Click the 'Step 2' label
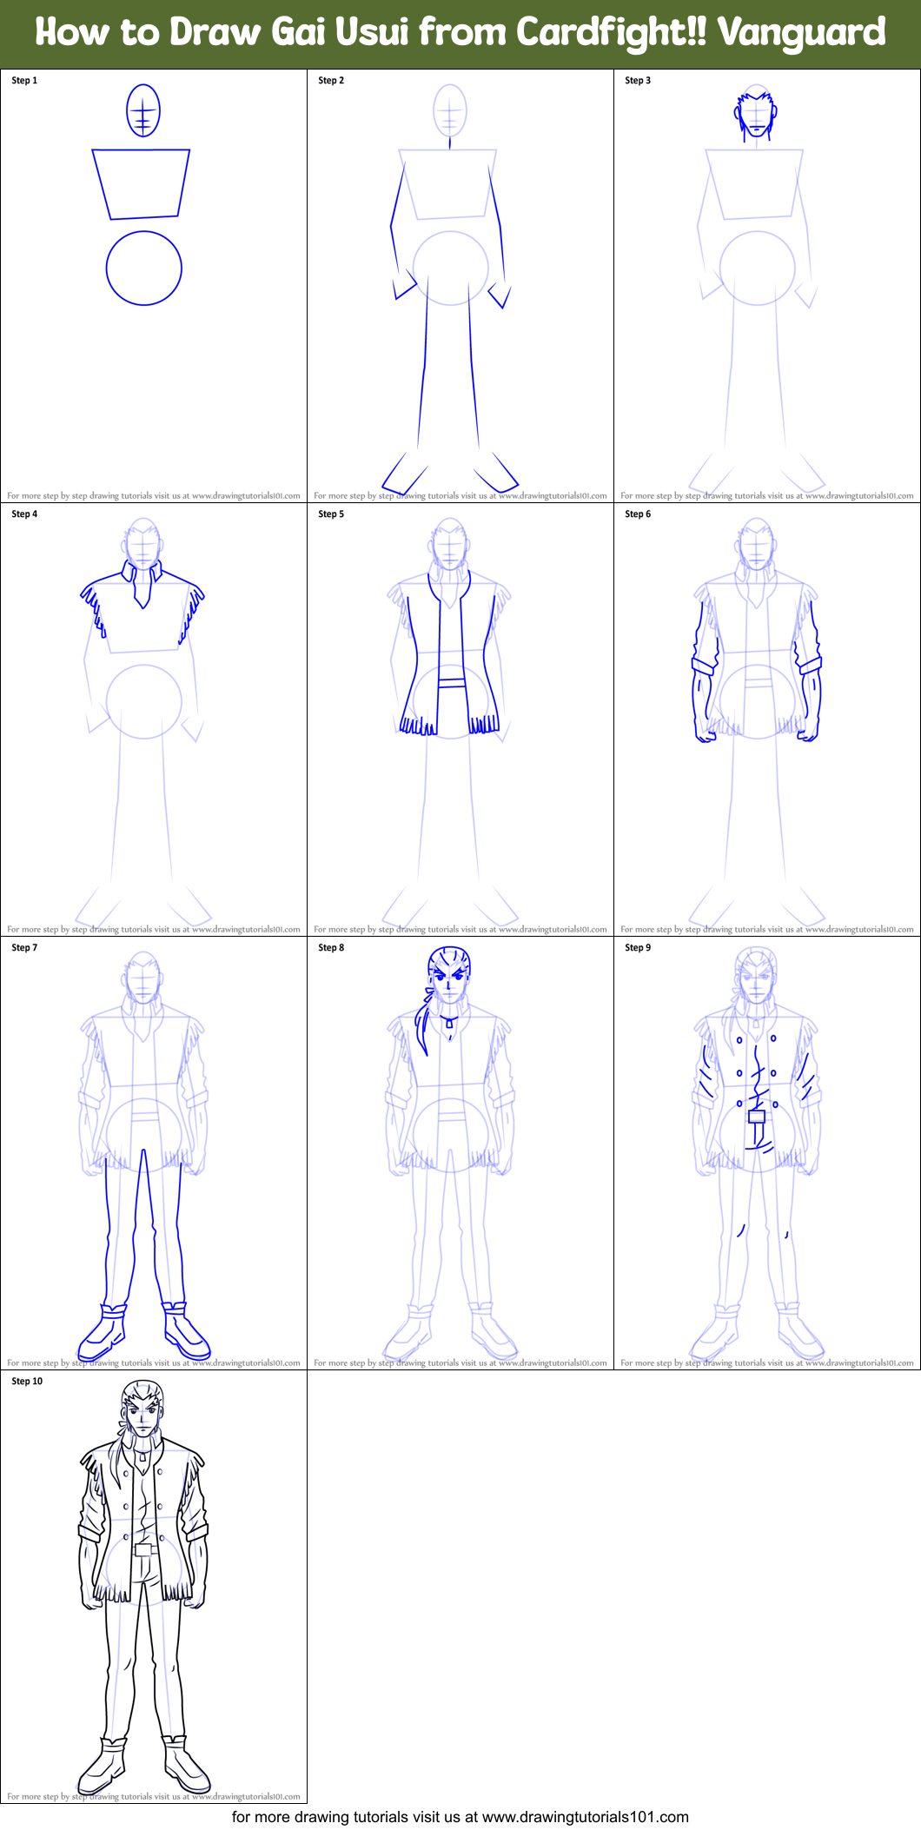The height and width of the screenshot is (1830, 921). (x=331, y=80)
